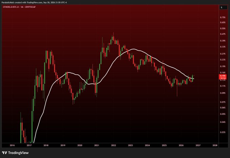
Task: Click the 2023 label on the time axis
Action: [x=131, y=146]
